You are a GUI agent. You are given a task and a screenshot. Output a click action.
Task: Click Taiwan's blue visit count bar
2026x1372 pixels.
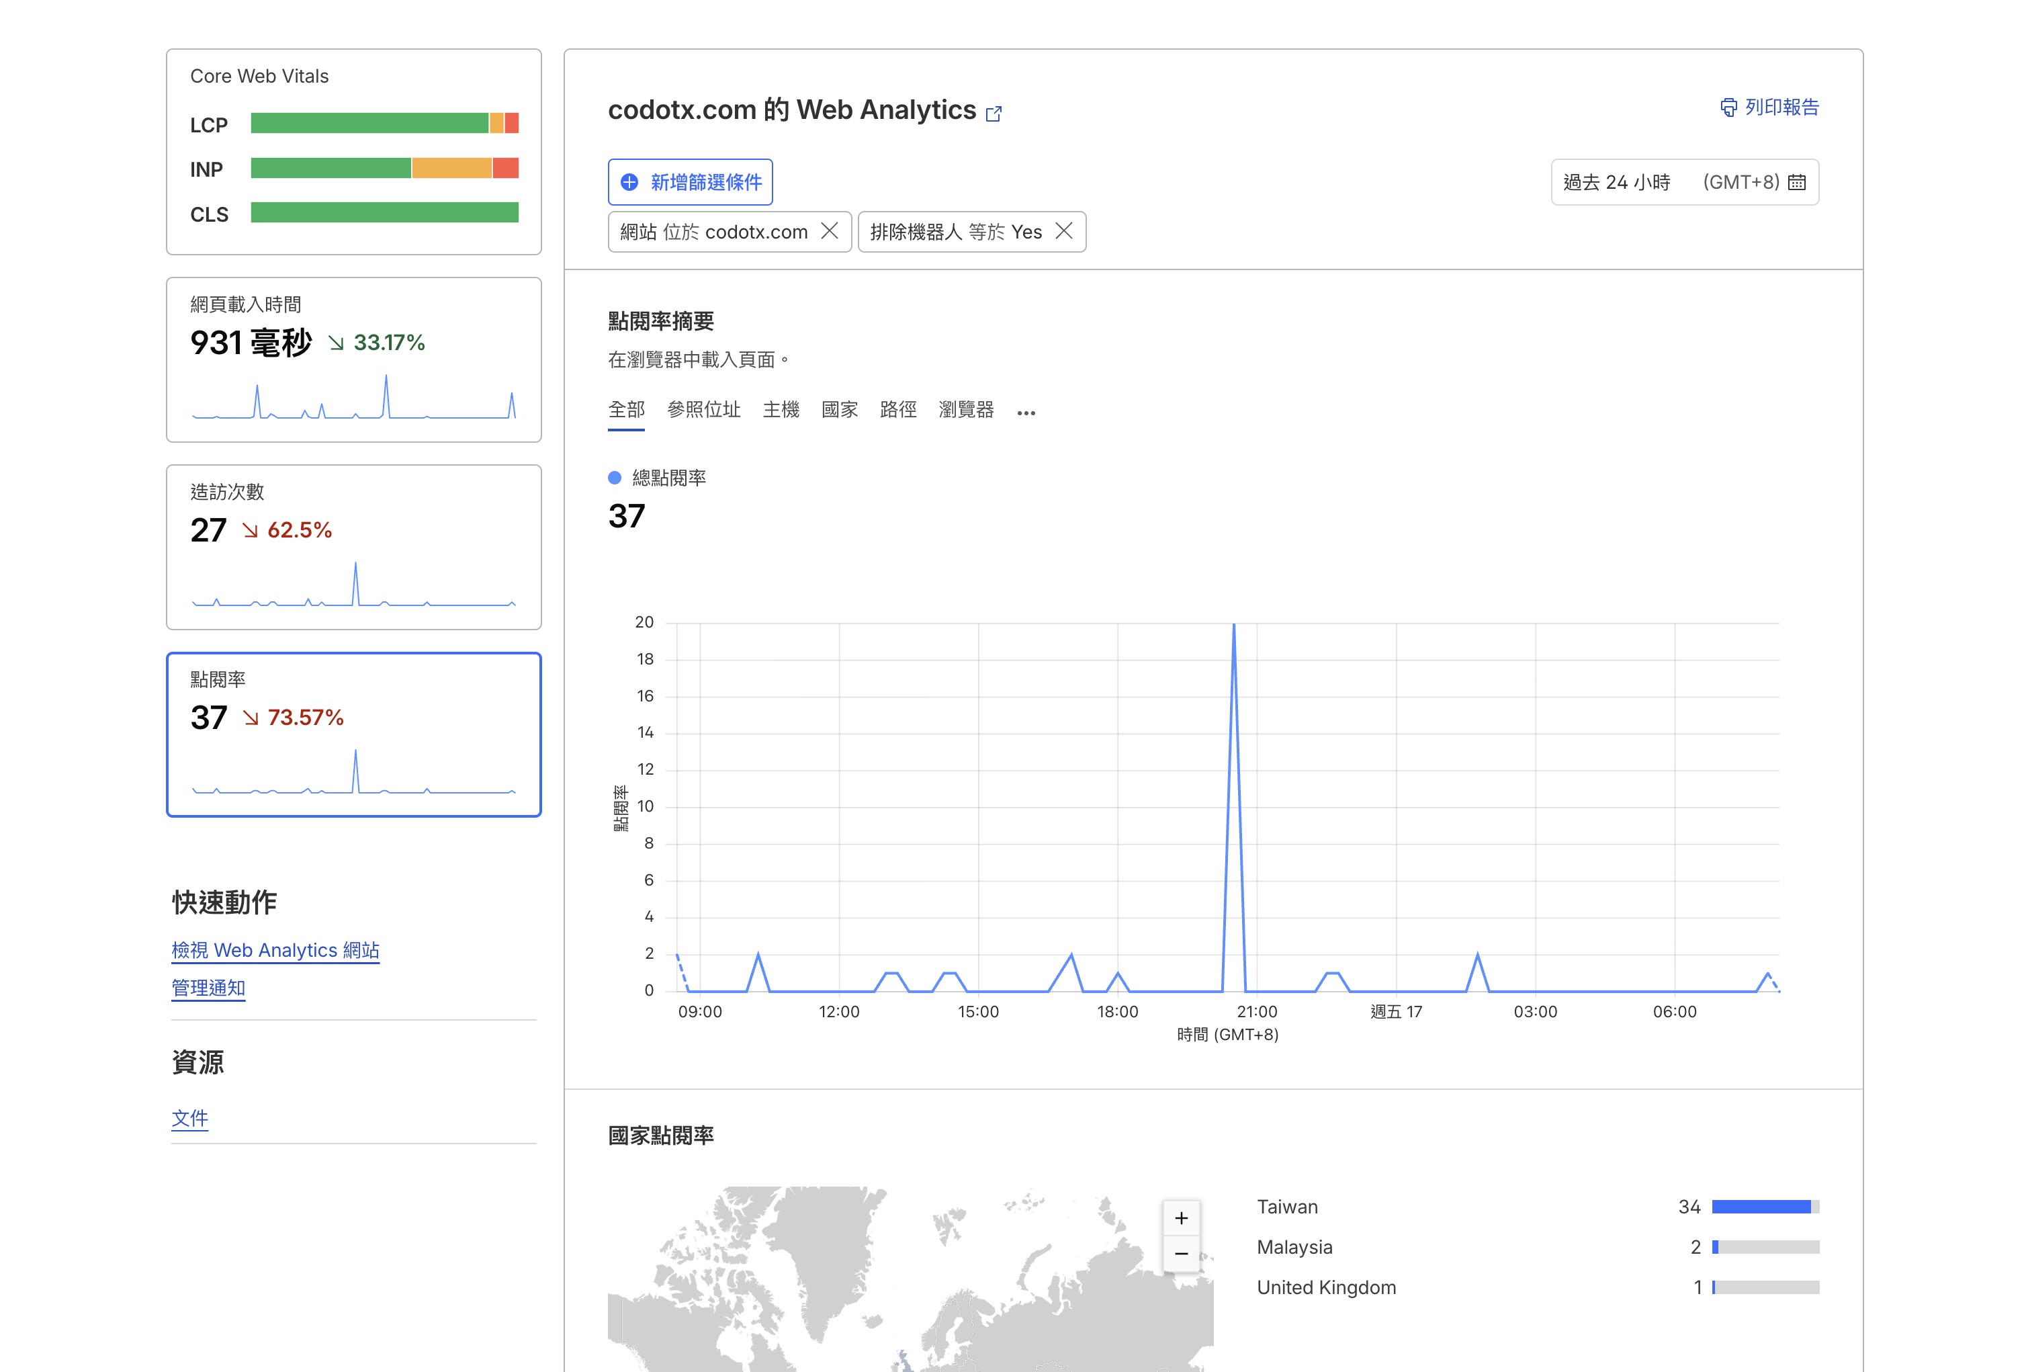coord(1762,1206)
